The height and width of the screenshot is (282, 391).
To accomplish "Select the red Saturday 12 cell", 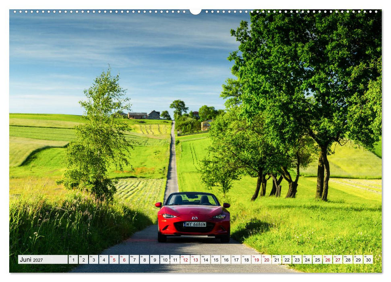I will pos(185,259).
